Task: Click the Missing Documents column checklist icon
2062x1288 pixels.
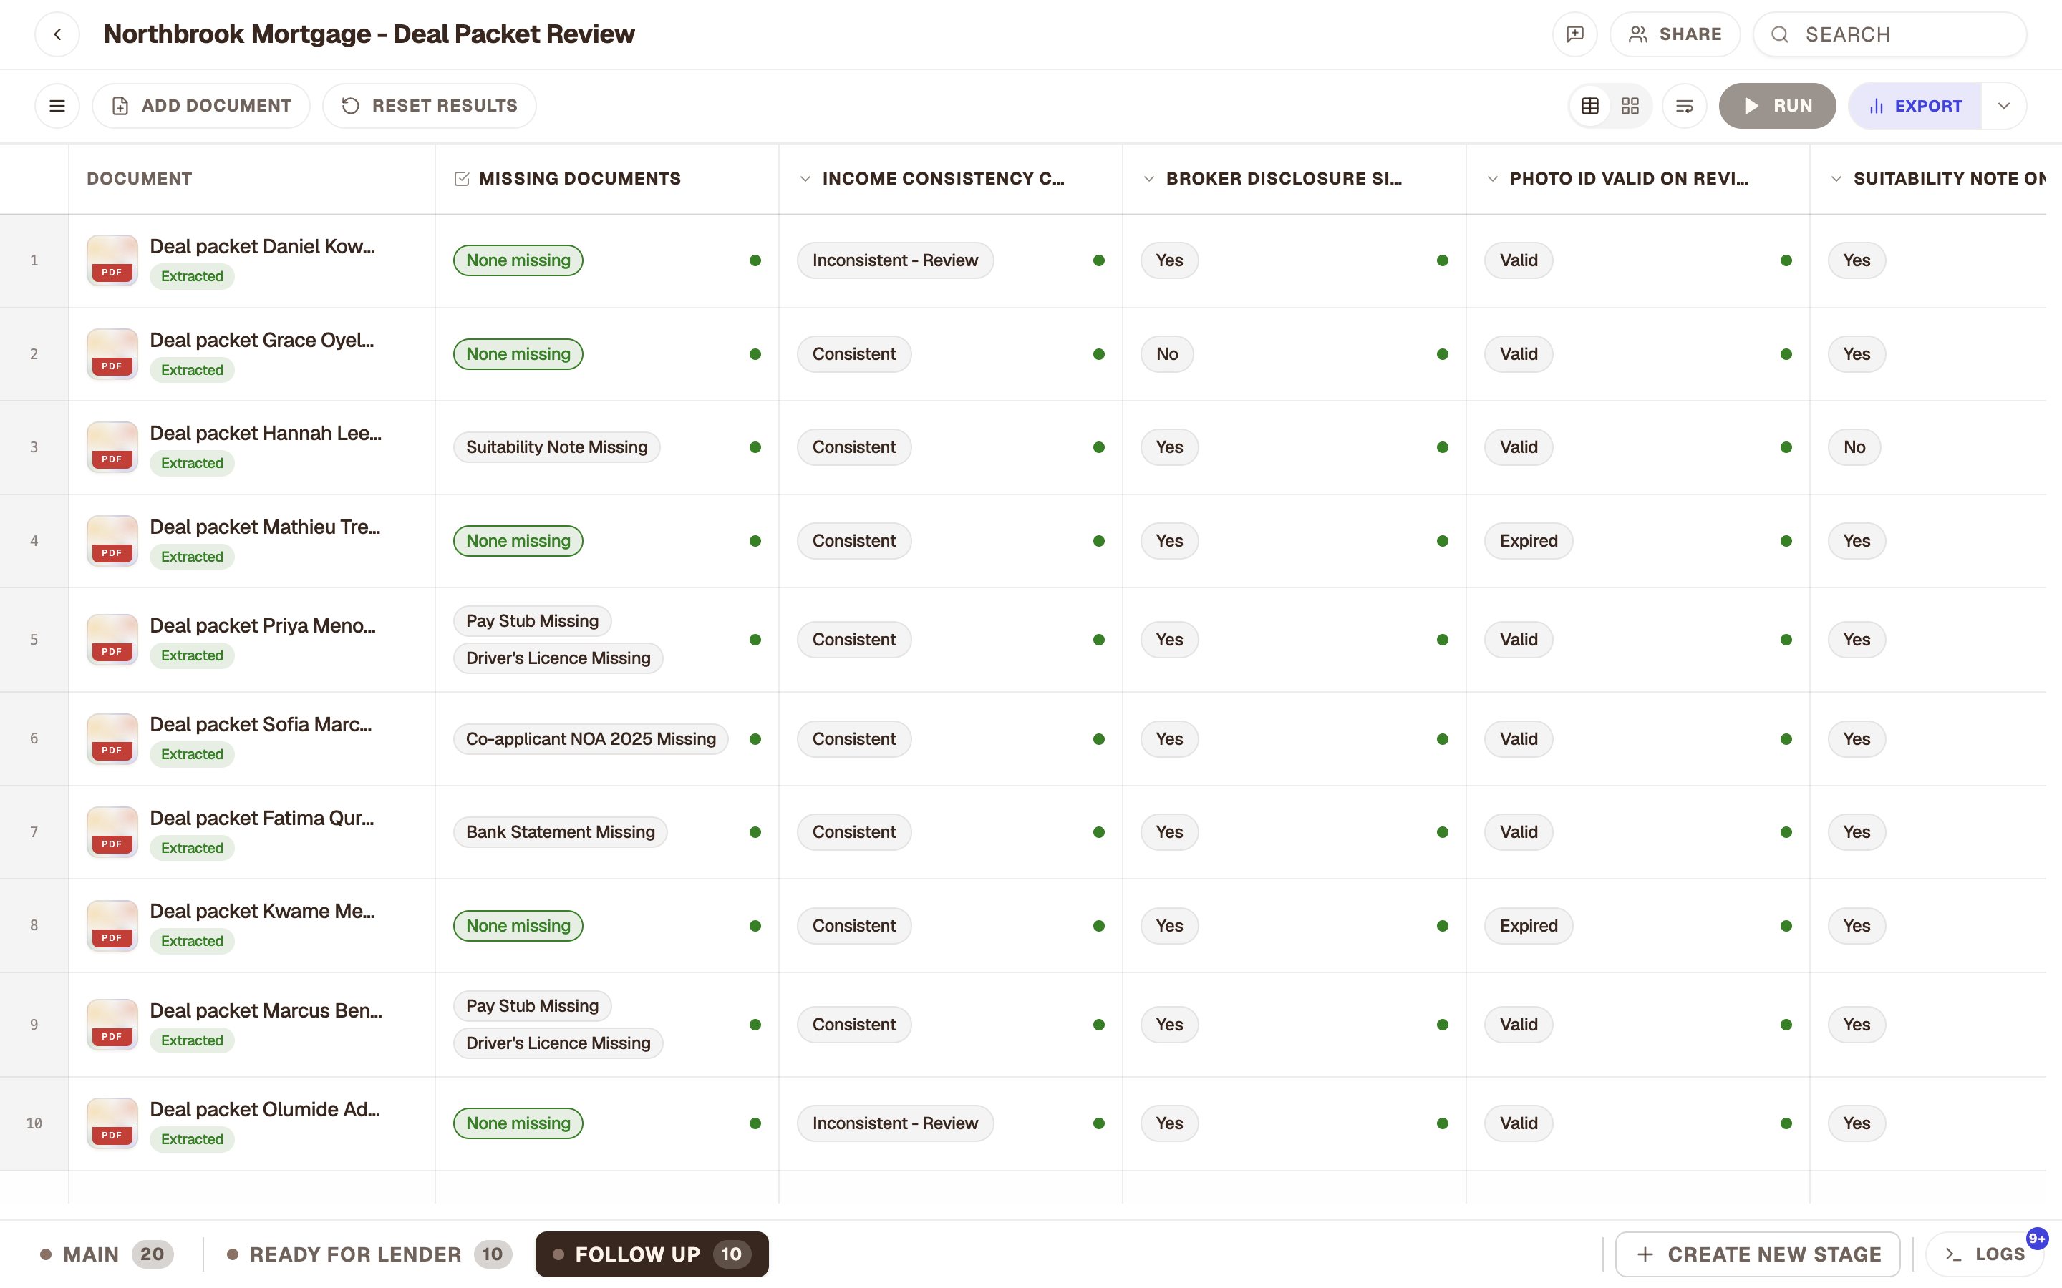Action: click(462, 179)
